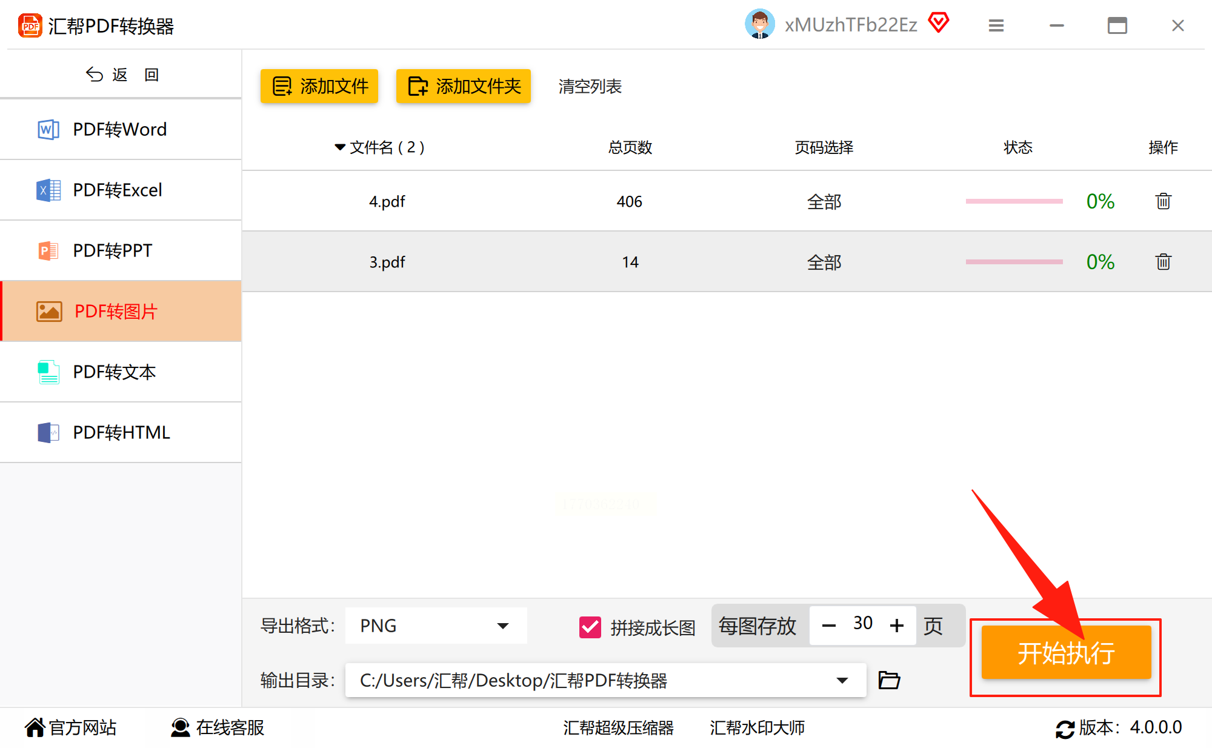The width and height of the screenshot is (1212, 748).
Task: Click the hamburger menu icon in title bar
Action: (996, 25)
